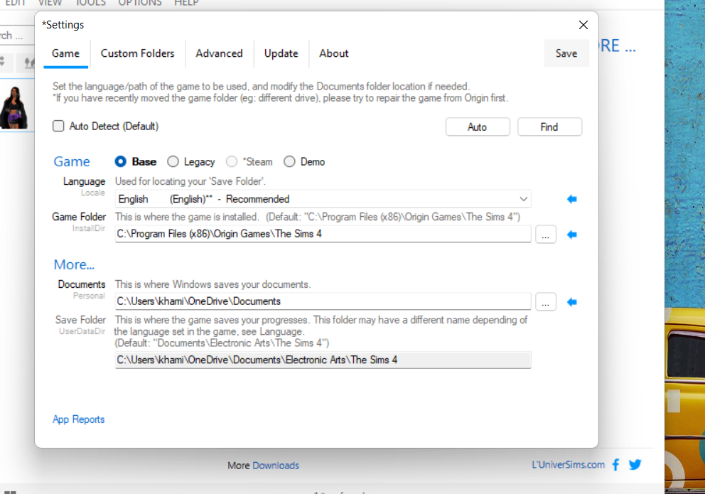The width and height of the screenshot is (705, 494).
Task: Toggle the Auto Detect (Default) checkbox
Action: click(58, 126)
